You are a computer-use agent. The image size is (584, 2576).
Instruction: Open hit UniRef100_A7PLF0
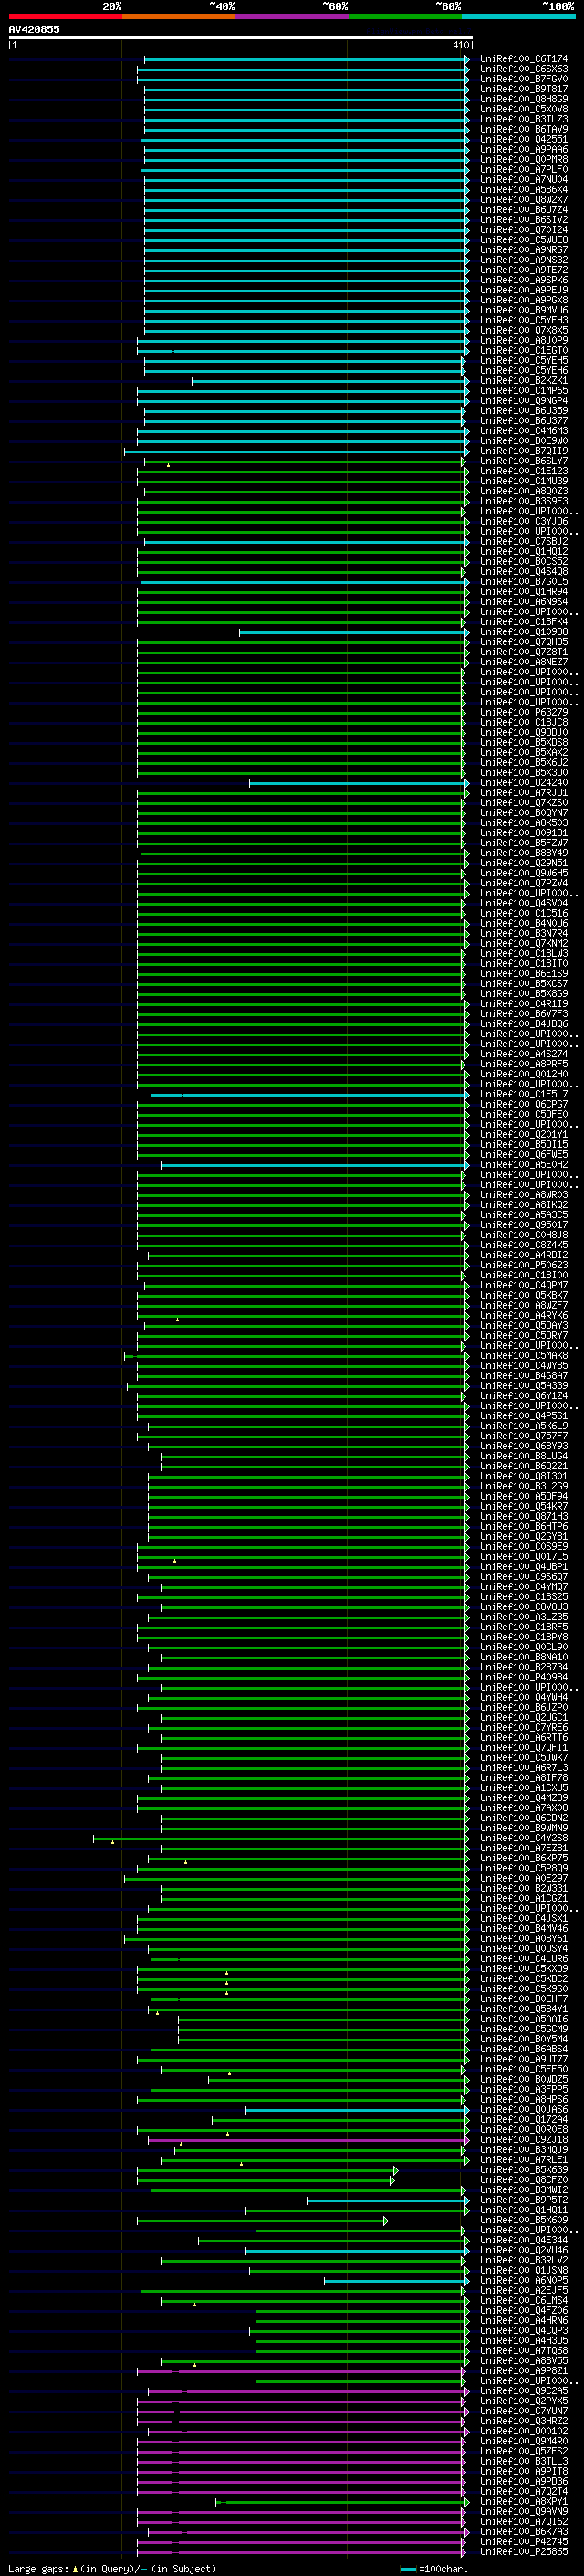pos(523,170)
